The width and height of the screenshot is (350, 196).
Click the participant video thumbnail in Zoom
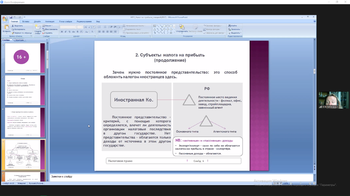tap(334, 100)
